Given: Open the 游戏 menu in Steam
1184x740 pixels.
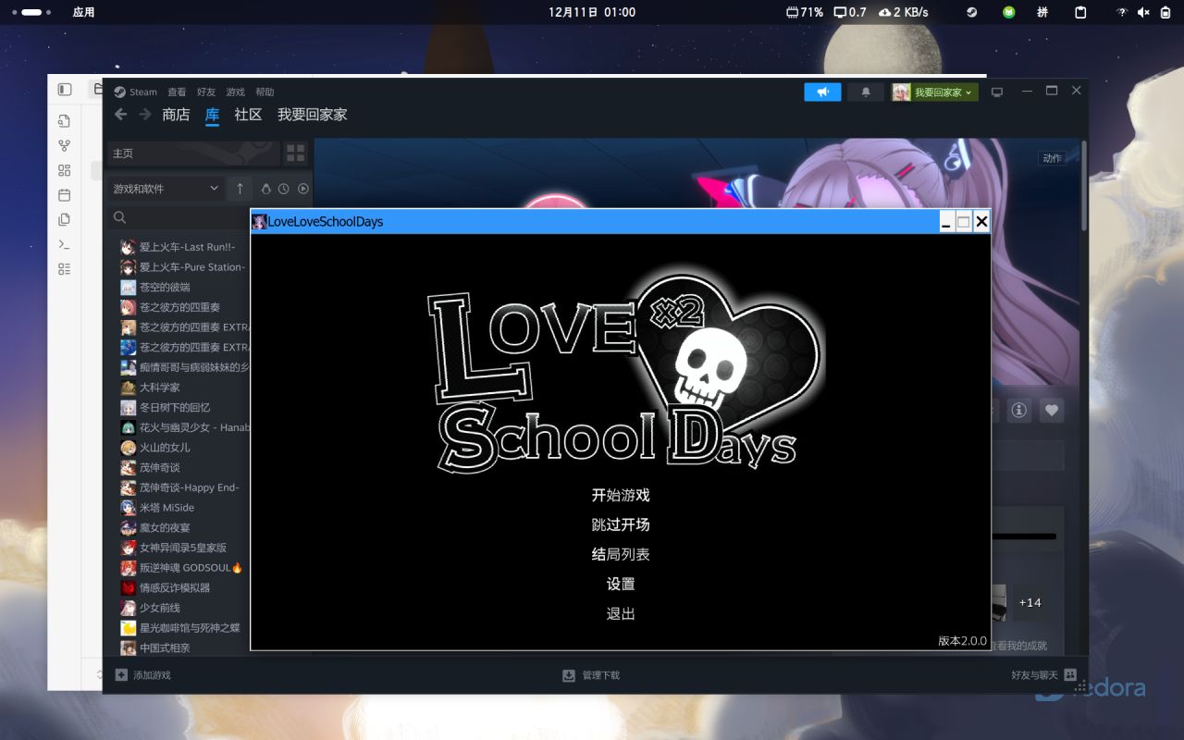Looking at the screenshot, I should point(236,92).
